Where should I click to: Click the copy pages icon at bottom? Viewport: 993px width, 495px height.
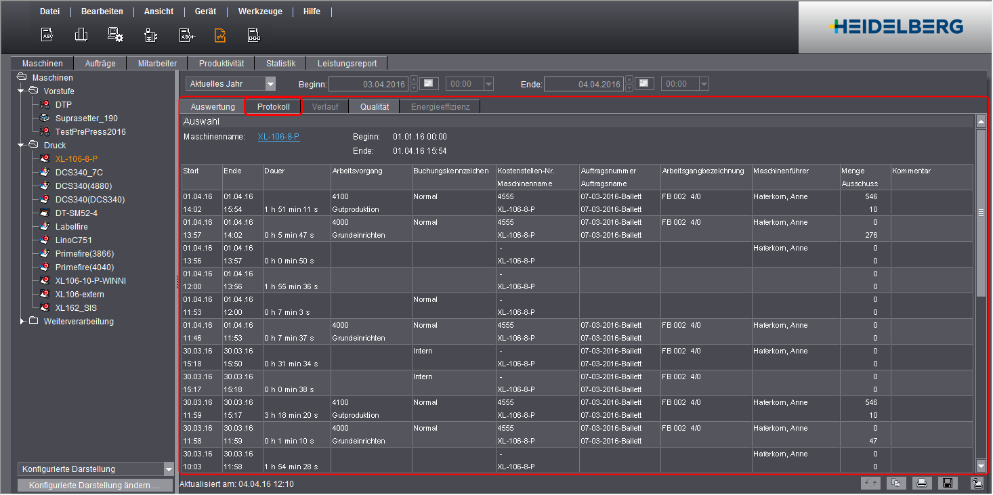point(895,483)
